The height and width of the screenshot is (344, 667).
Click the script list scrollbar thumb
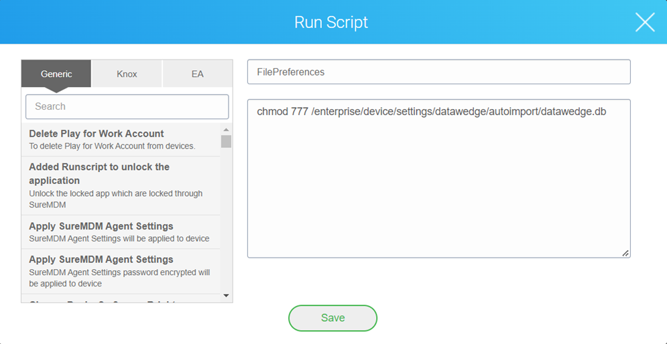click(x=226, y=141)
